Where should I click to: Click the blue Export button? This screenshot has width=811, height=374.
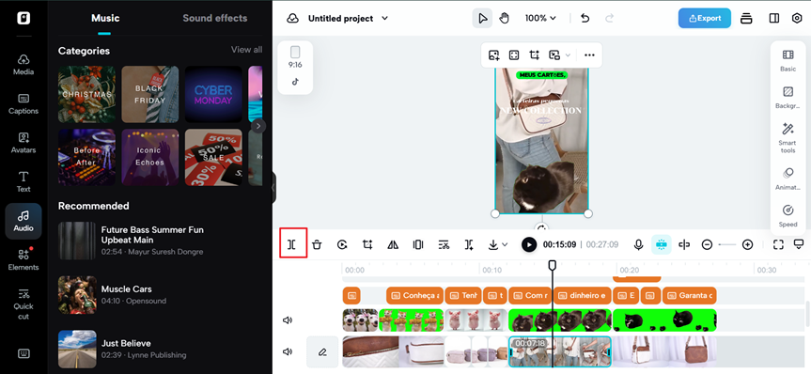click(x=705, y=18)
